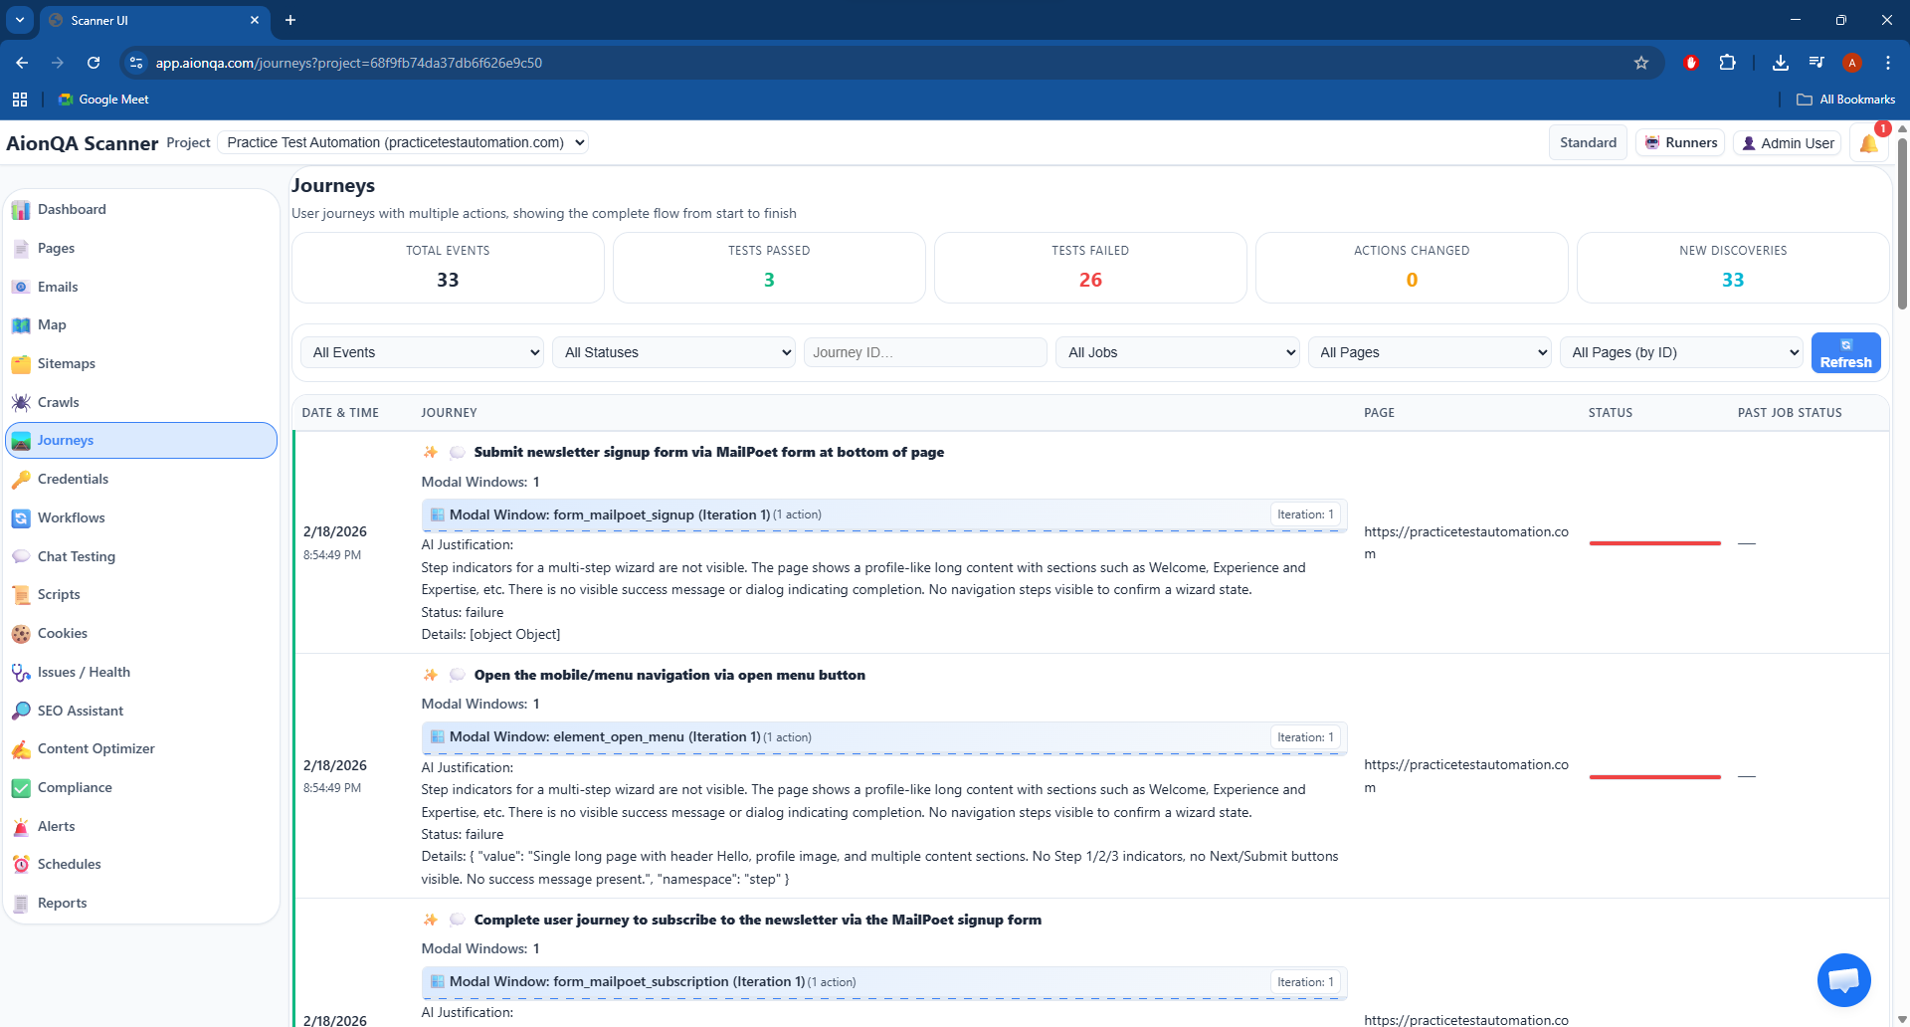
Task: Toggle the Standard mode button
Action: click(1588, 143)
